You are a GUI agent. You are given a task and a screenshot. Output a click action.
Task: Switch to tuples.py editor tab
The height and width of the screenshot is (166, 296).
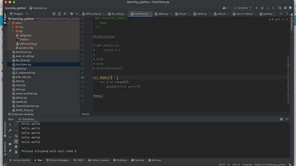(202, 14)
